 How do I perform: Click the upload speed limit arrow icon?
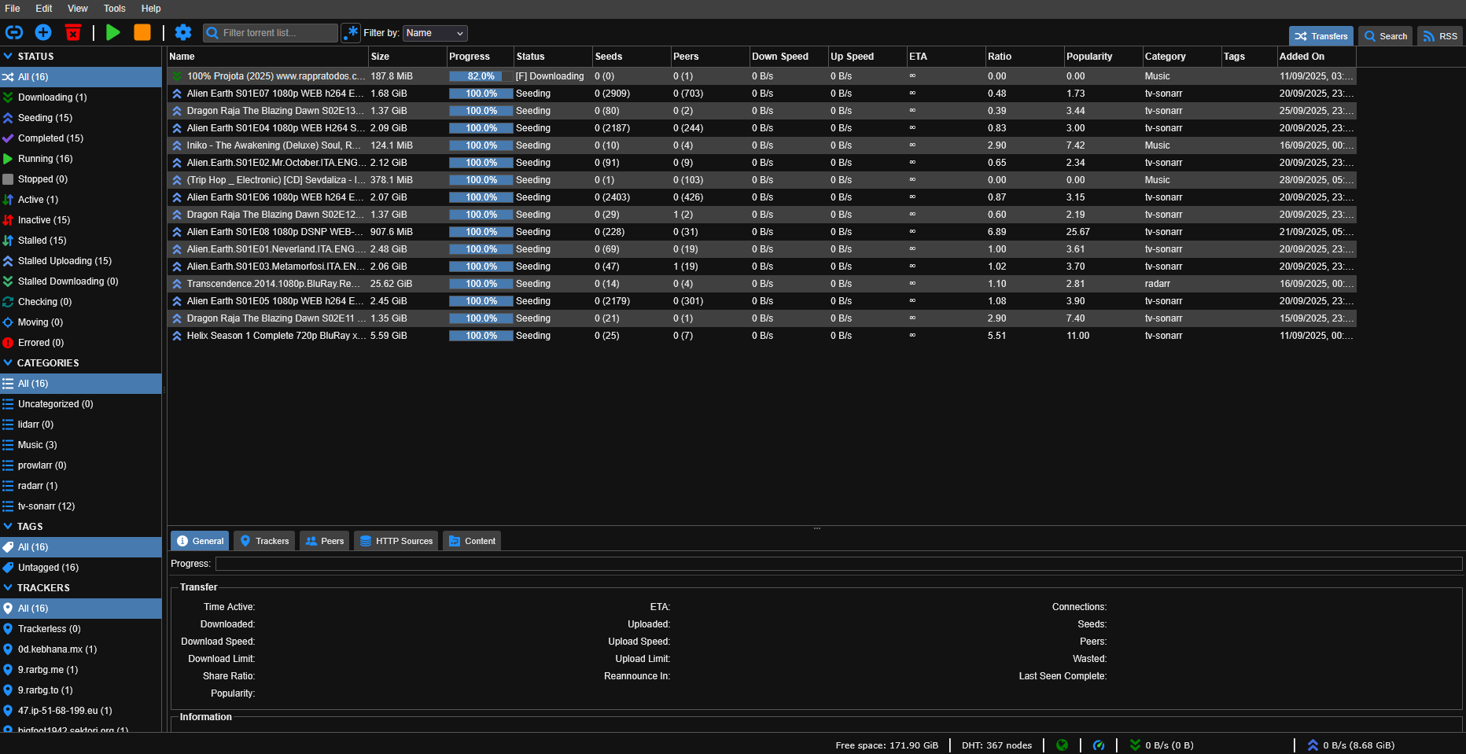1313,745
